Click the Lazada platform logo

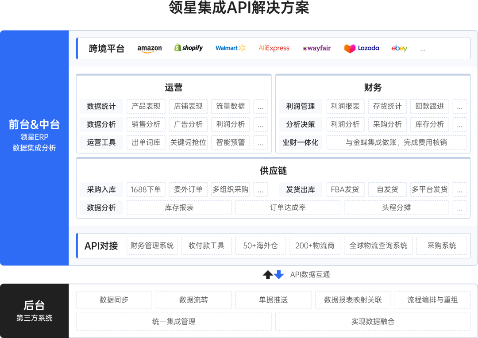coord(361,48)
